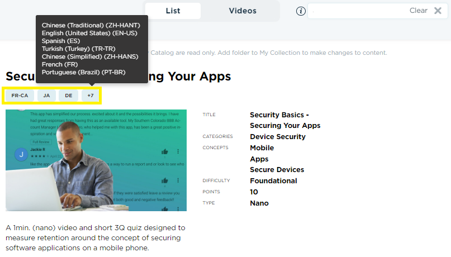This screenshot has height=257, width=451.
Task: Click the Device Security category value
Action: pyautogui.click(x=278, y=136)
